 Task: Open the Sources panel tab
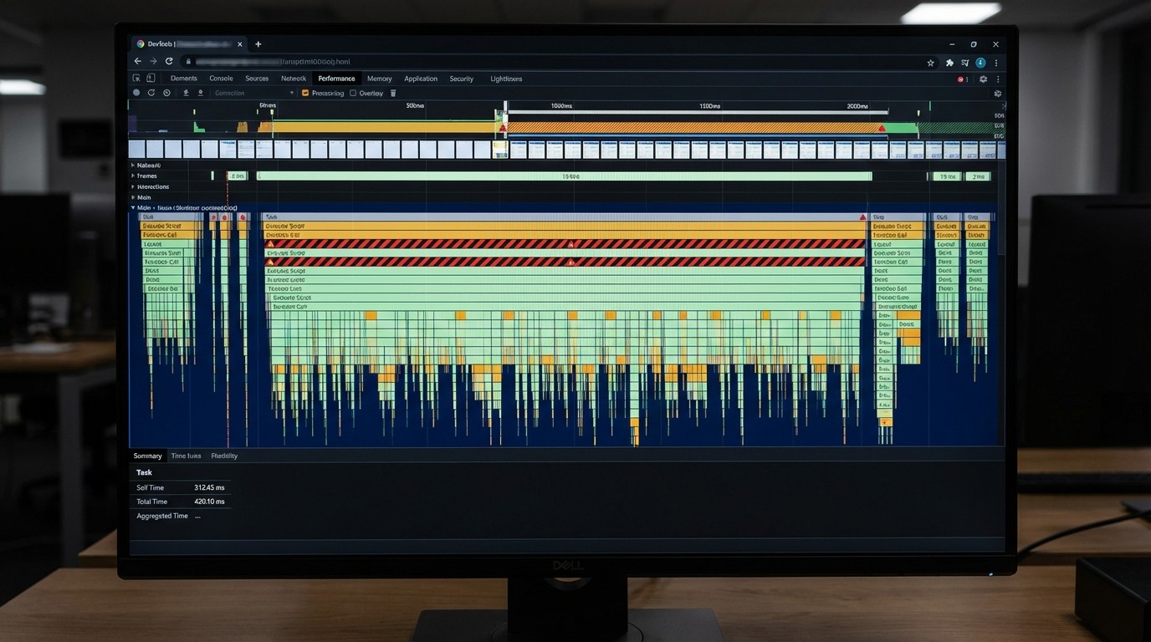[257, 79]
